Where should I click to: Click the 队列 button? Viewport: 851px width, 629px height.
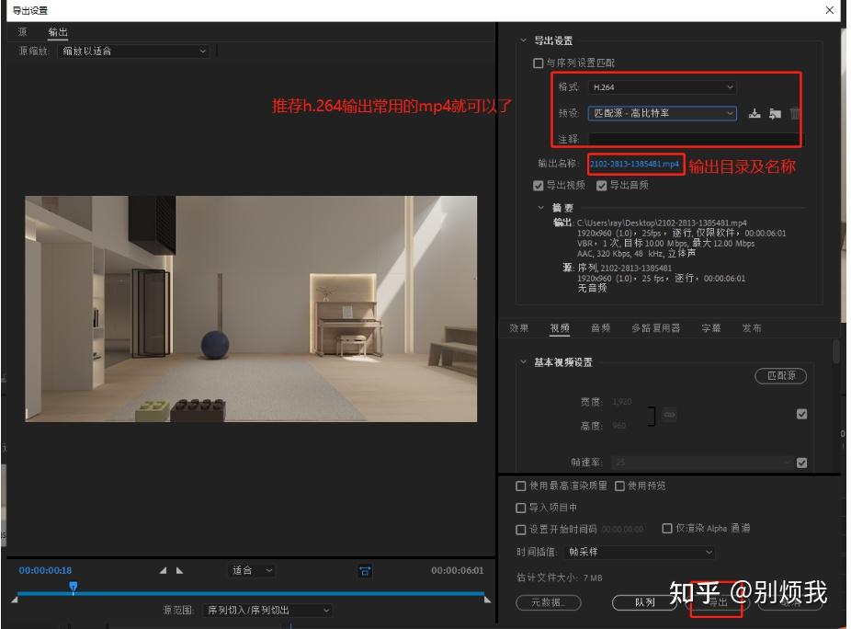click(644, 602)
